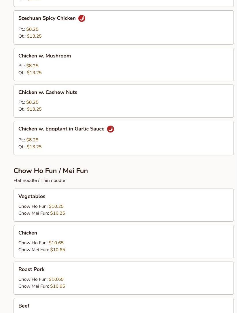
Task: Select the Vegetables noodle item
Action: [32, 196]
